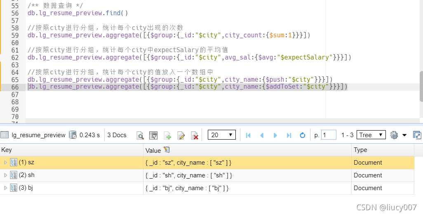Click the lg_resume_preview collection name label

(39, 135)
